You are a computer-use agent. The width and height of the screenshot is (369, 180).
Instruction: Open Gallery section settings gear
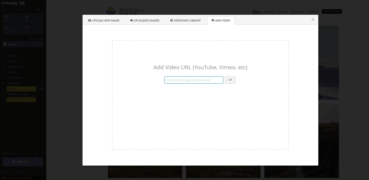(x=42, y=89)
